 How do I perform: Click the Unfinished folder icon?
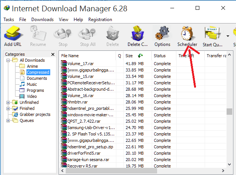15,102
